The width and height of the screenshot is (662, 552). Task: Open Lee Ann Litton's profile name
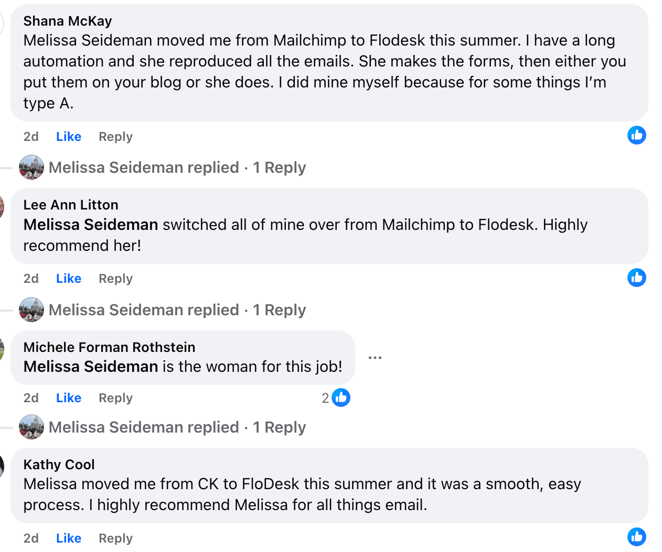click(x=71, y=205)
